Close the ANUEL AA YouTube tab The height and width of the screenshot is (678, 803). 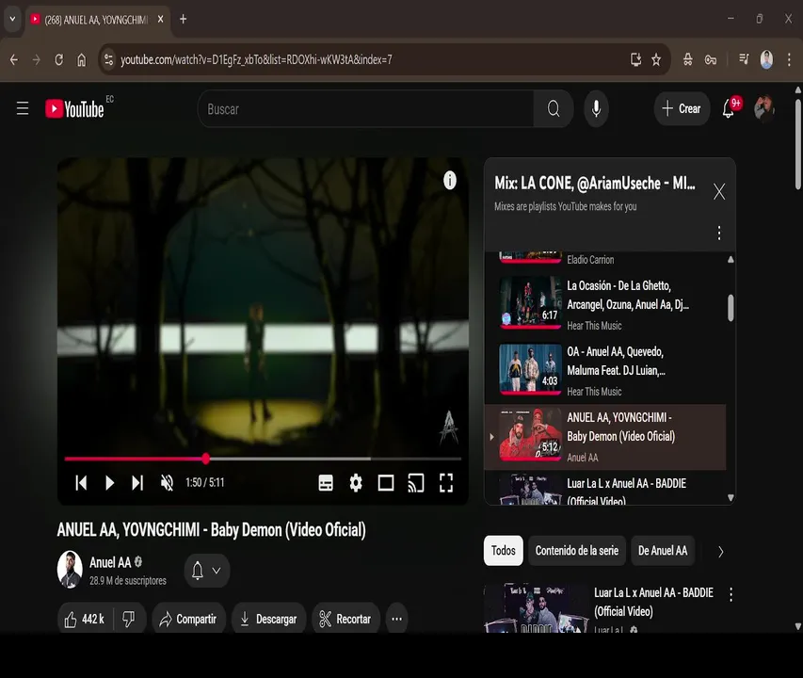pos(160,20)
